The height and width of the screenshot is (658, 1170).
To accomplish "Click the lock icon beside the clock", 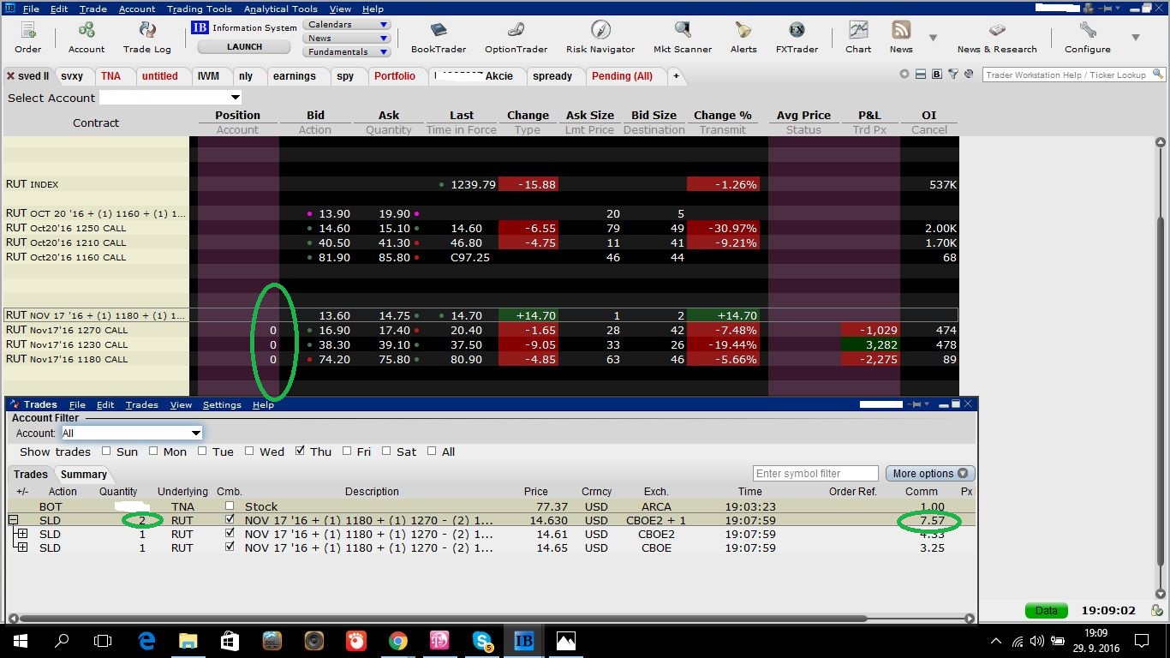I will click(1157, 611).
